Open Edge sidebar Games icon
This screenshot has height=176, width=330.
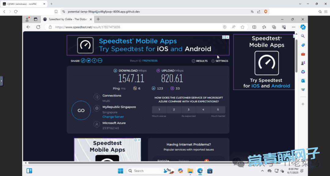(x=303, y=63)
